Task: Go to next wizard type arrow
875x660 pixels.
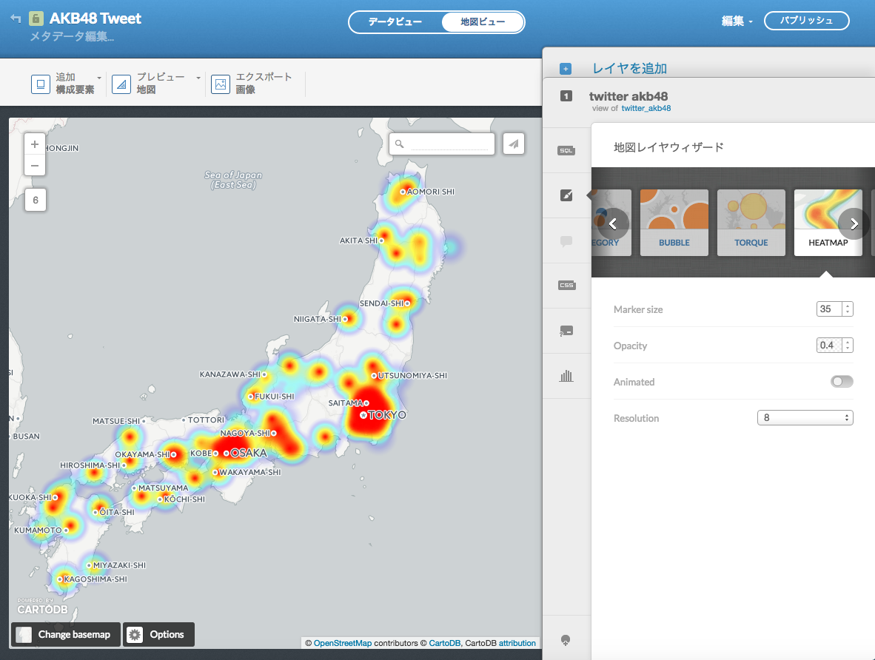Action: 854,223
